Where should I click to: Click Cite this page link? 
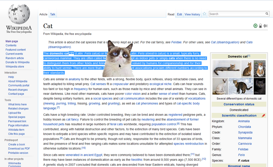pos(16,134)
